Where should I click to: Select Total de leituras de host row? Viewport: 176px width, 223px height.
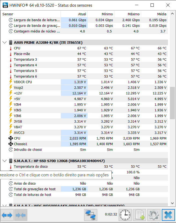point(88,195)
